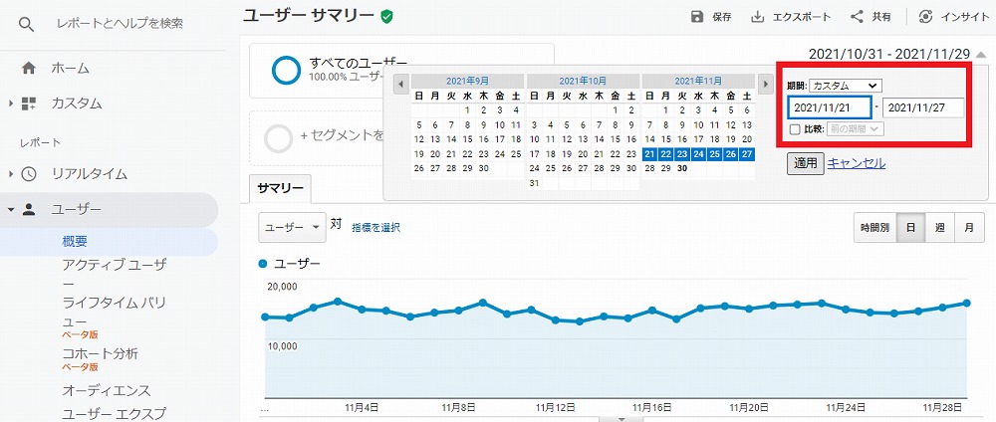
Task: Switch graph to 月 view
Action: coord(969,228)
